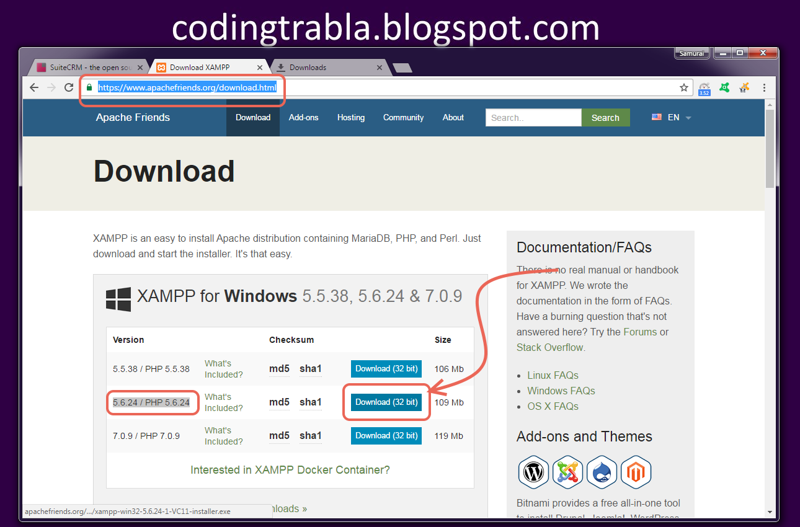Click sha1 checksum for 5.5.38
The width and height of the screenshot is (800, 527).
point(311,369)
